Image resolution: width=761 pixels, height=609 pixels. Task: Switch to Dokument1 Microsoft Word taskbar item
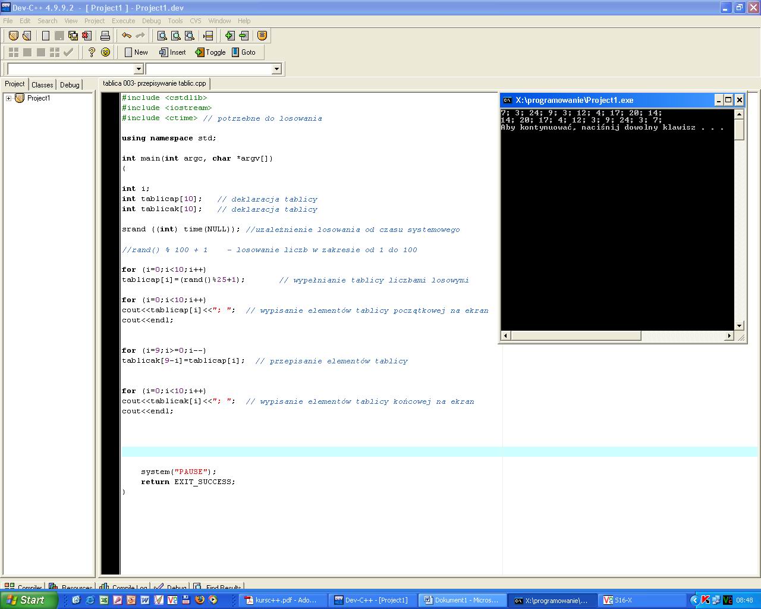(463, 600)
